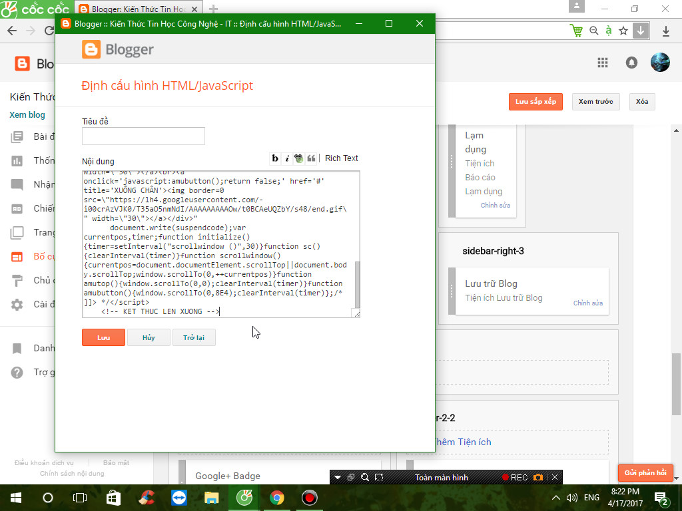Click the italic formatting icon in the editor
The width and height of the screenshot is (682, 511).
click(x=287, y=158)
